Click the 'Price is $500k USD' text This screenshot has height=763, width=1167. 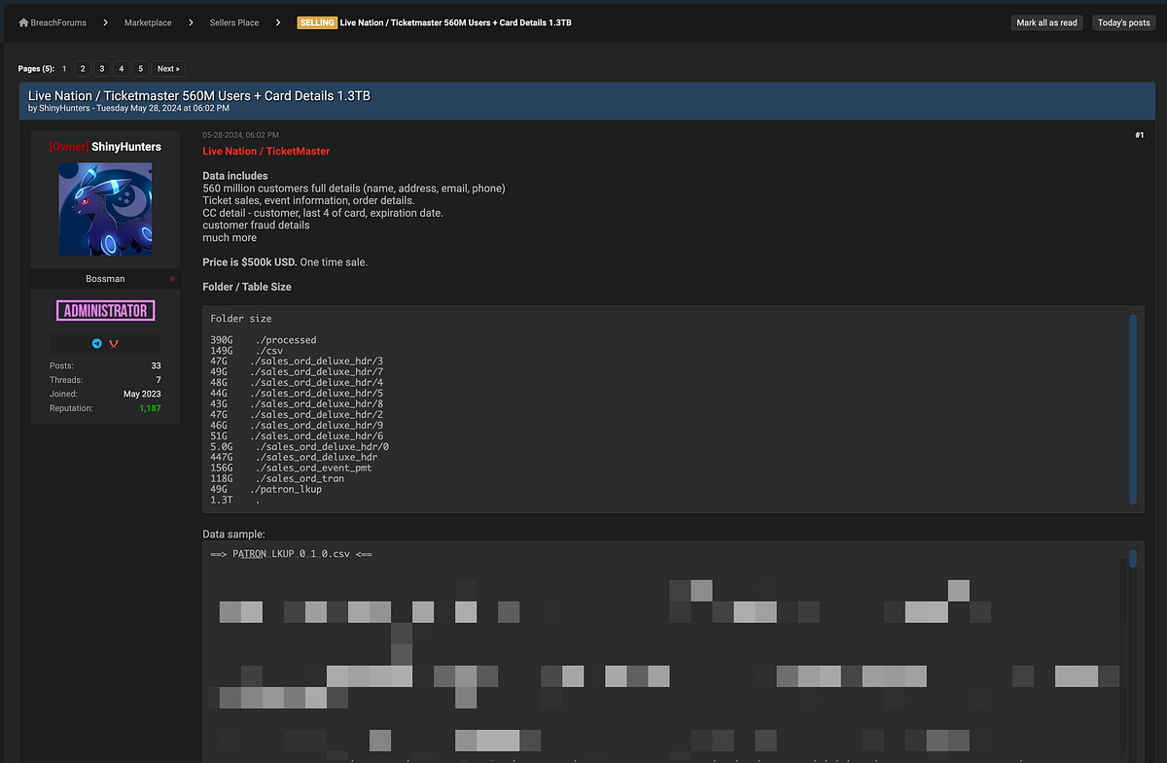pos(249,262)
